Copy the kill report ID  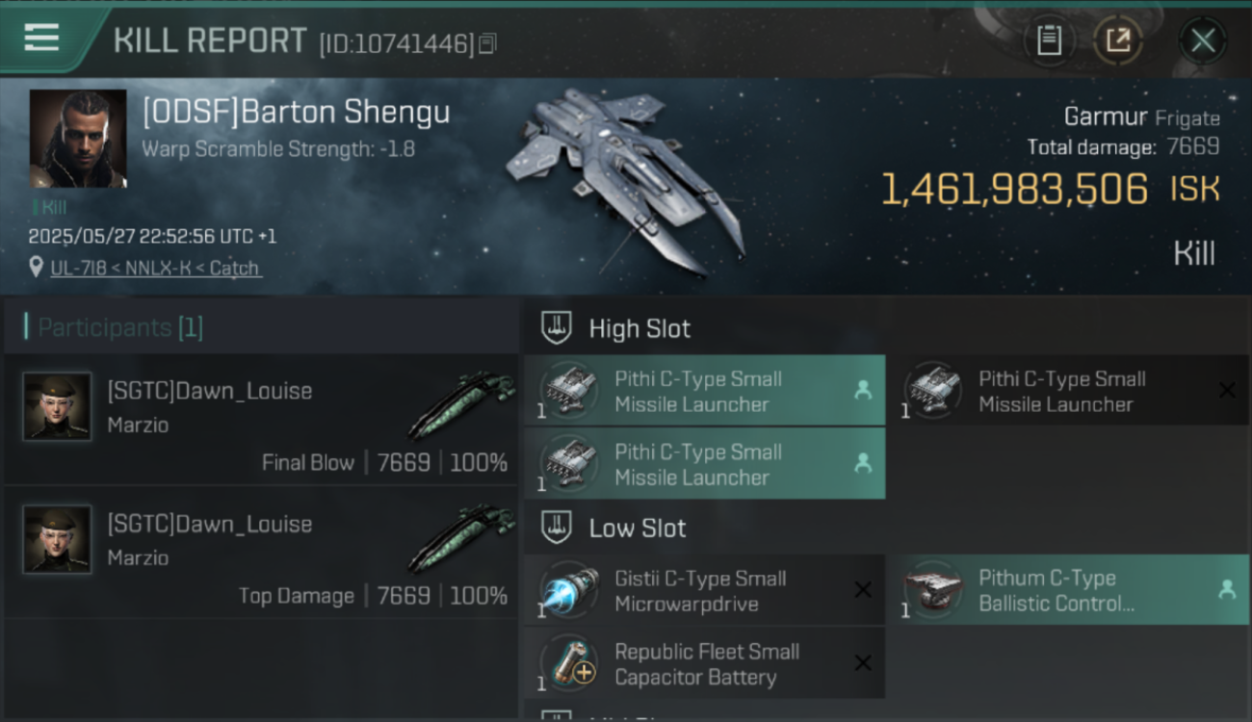point(487,43)
